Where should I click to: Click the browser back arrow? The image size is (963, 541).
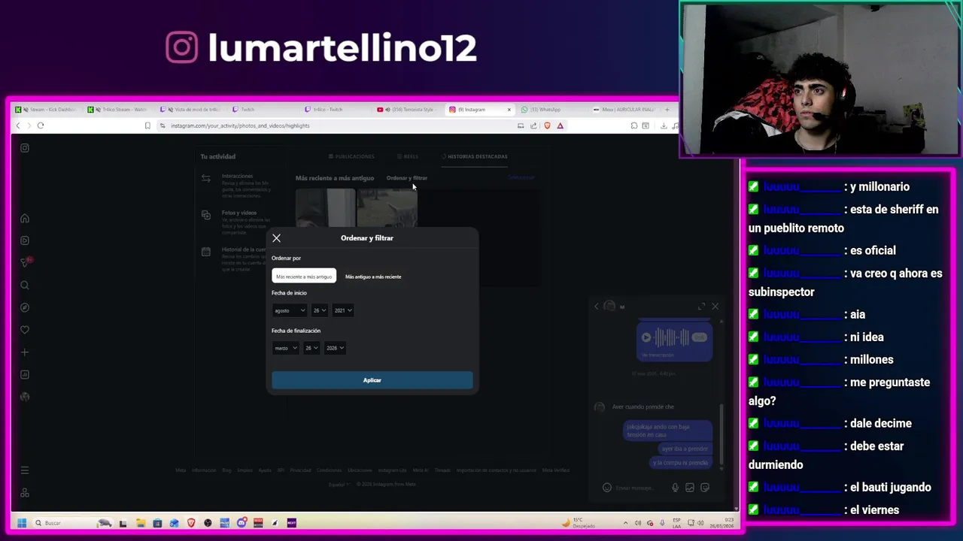coord(18,125)
